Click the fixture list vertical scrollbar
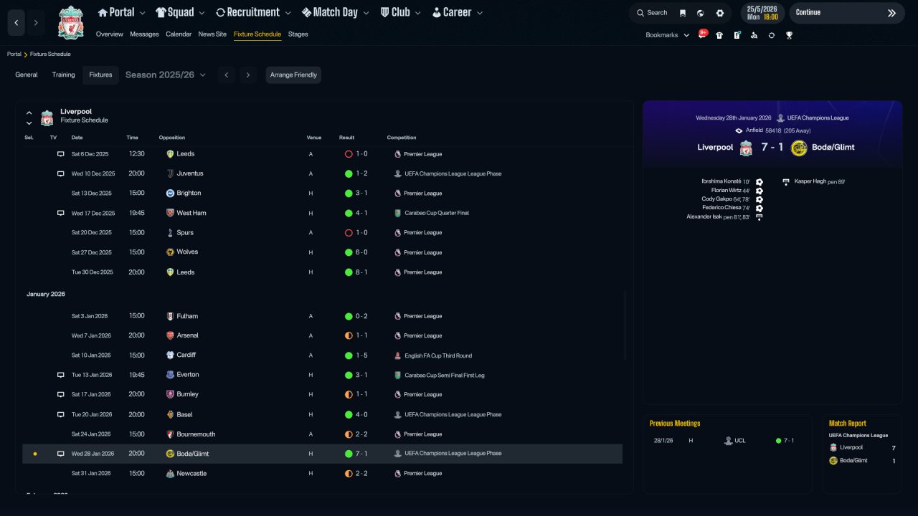 click(625, 325)
